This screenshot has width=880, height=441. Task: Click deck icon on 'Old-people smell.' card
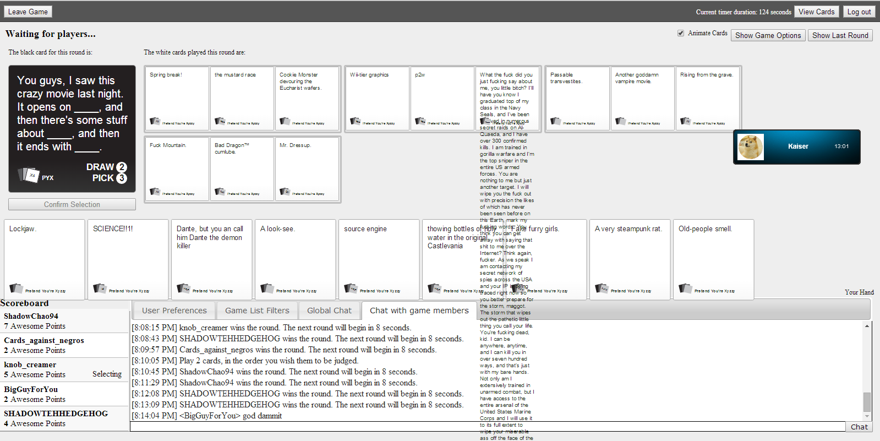(685, 288)
